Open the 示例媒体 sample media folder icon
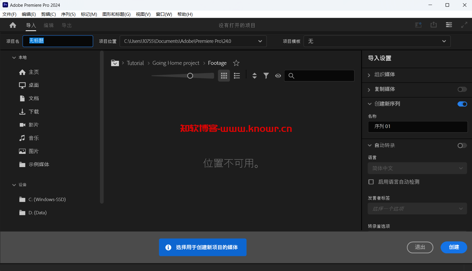The width and height of the screenshot is (472, 271). 22,164
